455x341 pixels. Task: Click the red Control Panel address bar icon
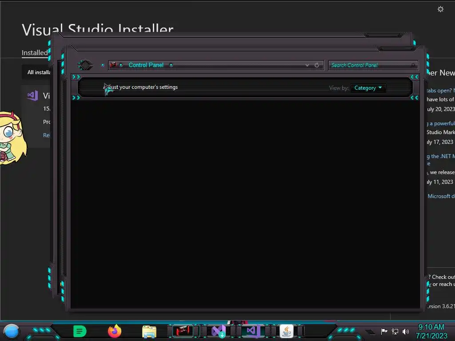click(x=113, y=65)
